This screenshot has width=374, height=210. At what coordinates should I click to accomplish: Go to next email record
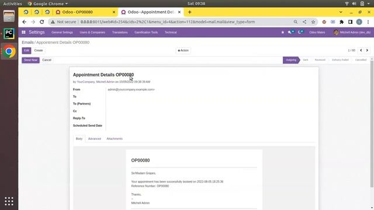tap(367, 50)
